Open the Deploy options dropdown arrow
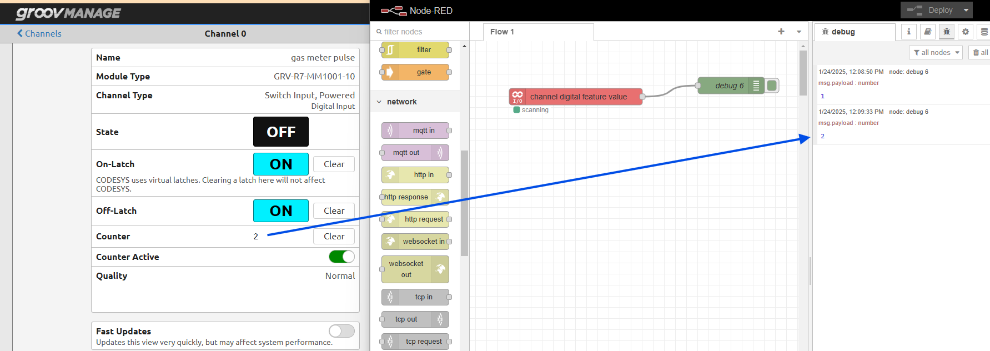The image size is (990, 351). (966, 10)
